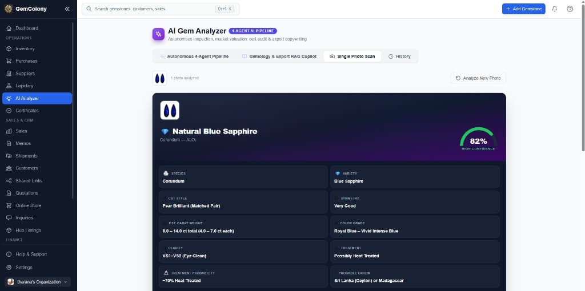This screenshot has width=585, height=291.
Task: Click the gem icon beside Species label
Action: pos(166,173)
